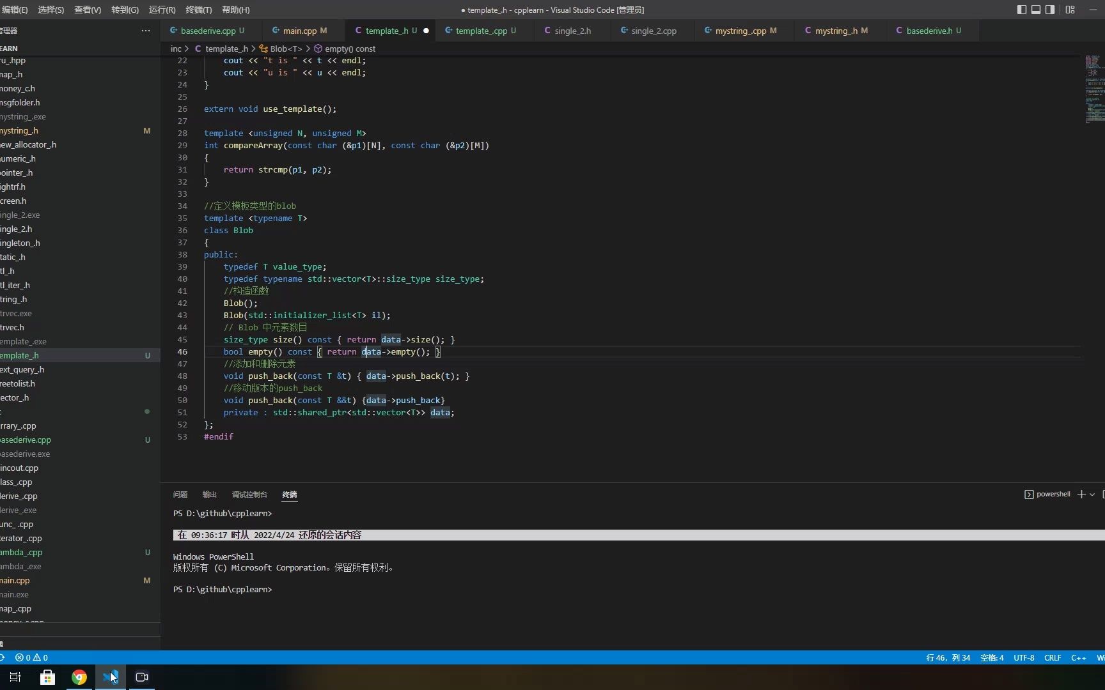Click unsaved dot on template_.h tab

(426, 31)
